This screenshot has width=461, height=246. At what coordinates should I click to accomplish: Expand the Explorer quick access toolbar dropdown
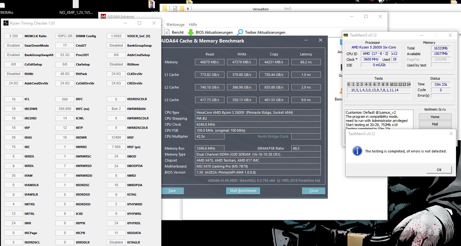pos(188,9)
